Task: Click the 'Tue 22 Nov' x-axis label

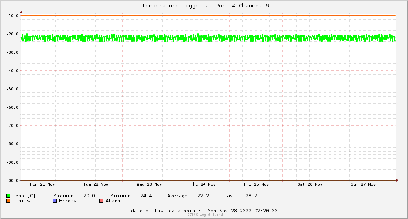Action: [96, 184]
